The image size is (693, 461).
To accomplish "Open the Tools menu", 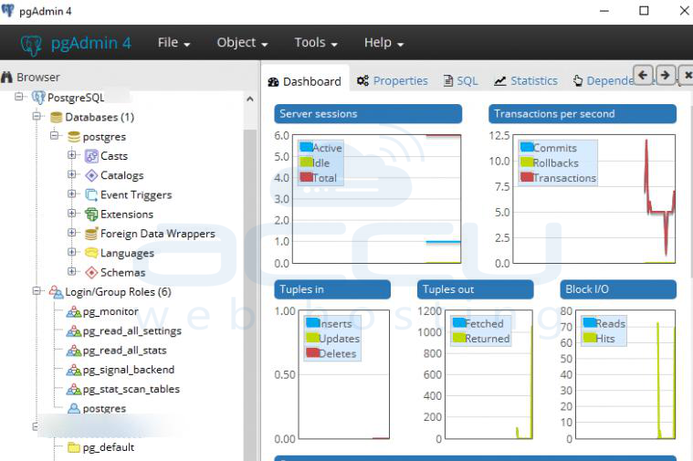I will click(x=316, y=43).
